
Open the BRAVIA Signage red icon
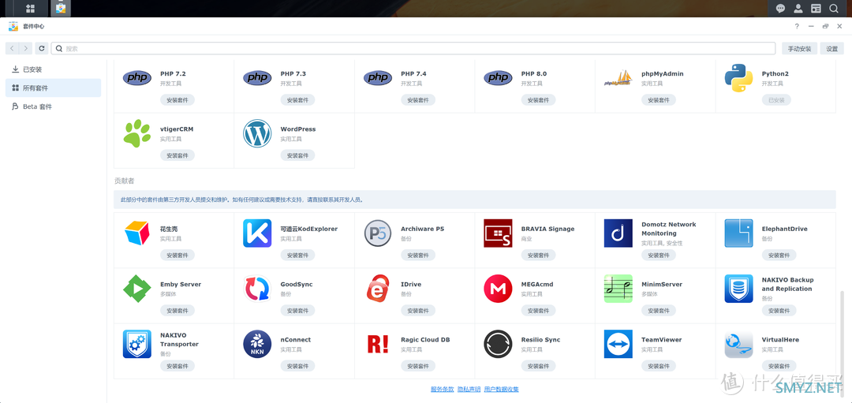tap(498, 233)
